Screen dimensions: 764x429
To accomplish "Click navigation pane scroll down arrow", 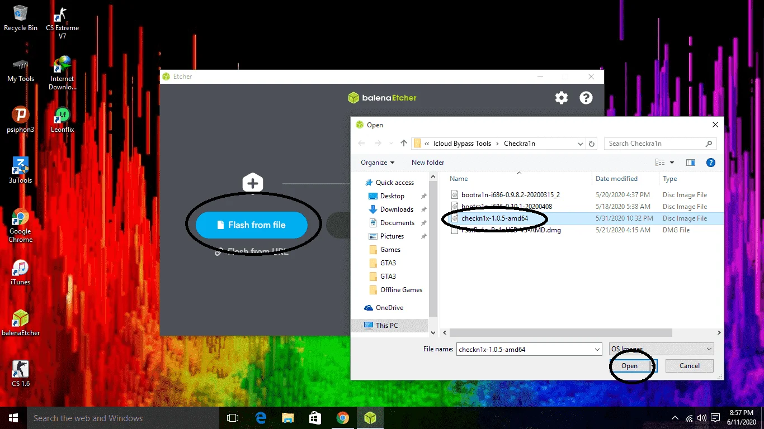I will point(433,332).
